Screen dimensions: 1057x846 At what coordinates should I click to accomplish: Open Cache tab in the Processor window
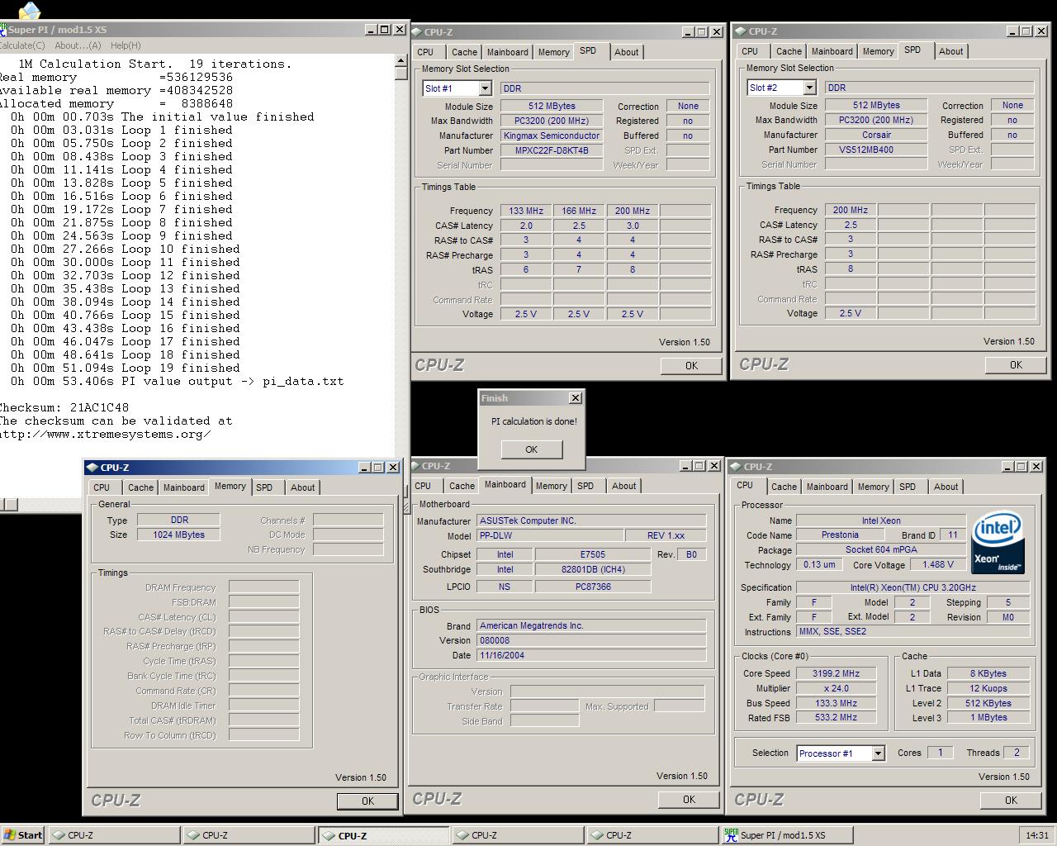(x=784, y=487)
